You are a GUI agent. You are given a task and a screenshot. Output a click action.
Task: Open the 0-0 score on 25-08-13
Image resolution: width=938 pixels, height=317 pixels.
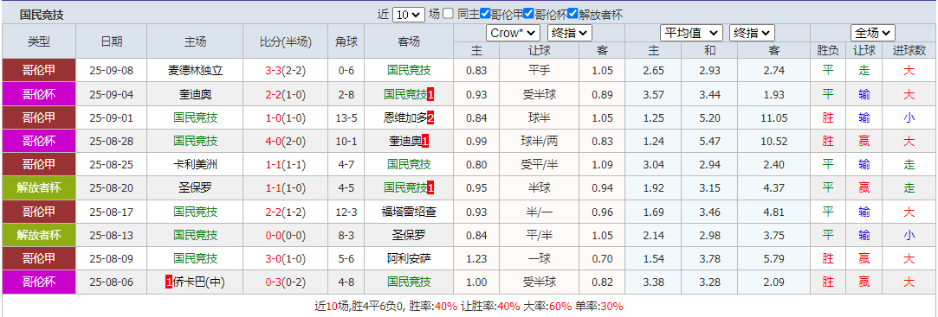coord(274,235)
